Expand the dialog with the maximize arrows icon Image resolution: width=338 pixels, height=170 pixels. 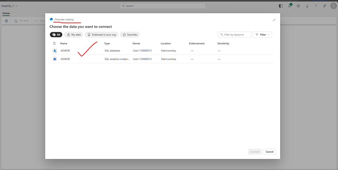pyautogui.click(x=274, y=20)
